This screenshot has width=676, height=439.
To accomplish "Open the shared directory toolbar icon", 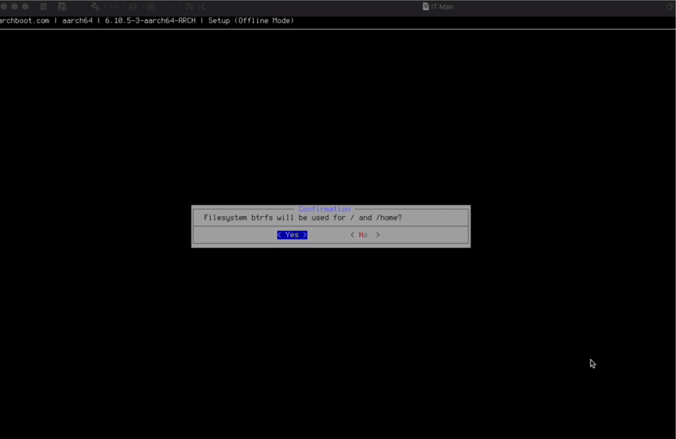I will (x=189, y=6).
